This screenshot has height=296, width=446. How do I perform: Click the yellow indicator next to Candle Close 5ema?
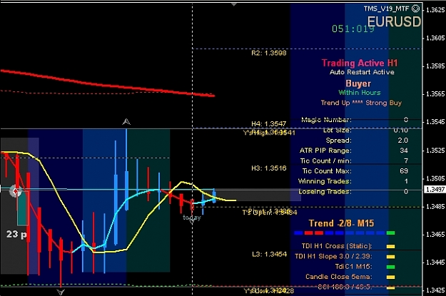click(x=390, y=277)
